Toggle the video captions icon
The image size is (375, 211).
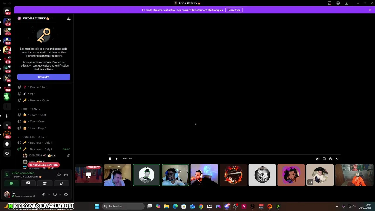(x=324, y=159)
